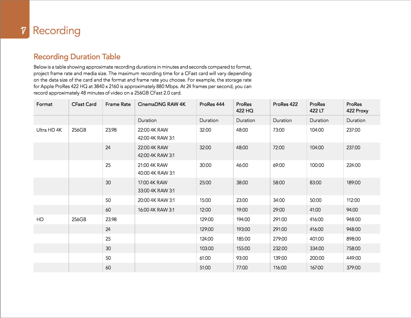
Task: Click the Ultra HD 4K format cell
Action: point(49,130)
